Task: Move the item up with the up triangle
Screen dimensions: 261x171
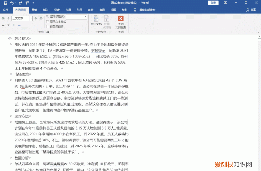Action: pos(3,25)
